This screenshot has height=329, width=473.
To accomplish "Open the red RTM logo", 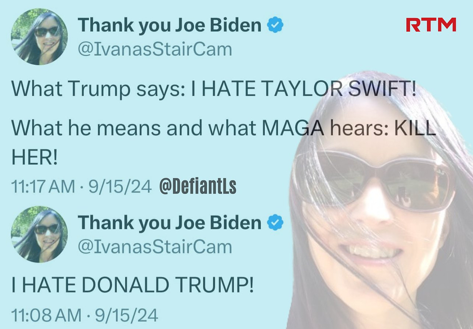I will click(x=431, y=25).
